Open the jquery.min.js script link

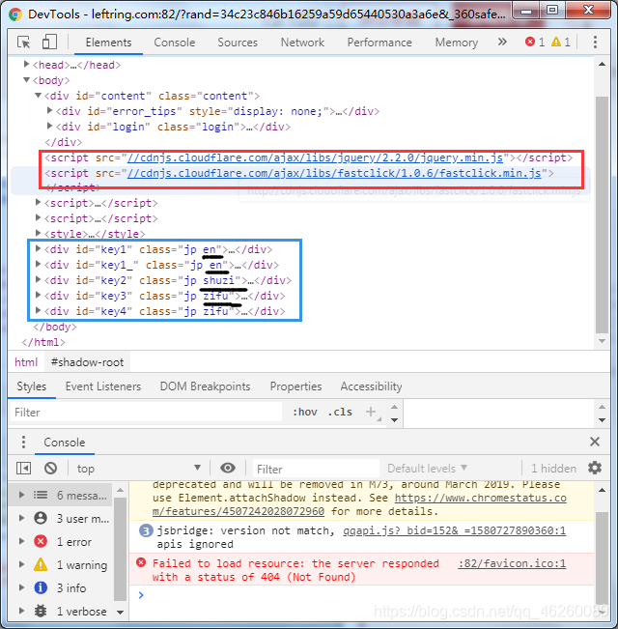315,157
